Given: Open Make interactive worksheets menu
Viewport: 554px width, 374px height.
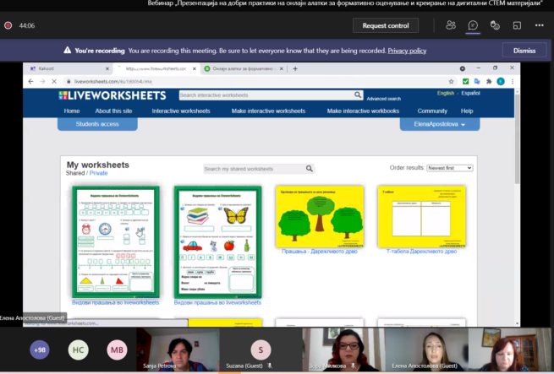Looking at the screenshot, I should click(268, 111).
